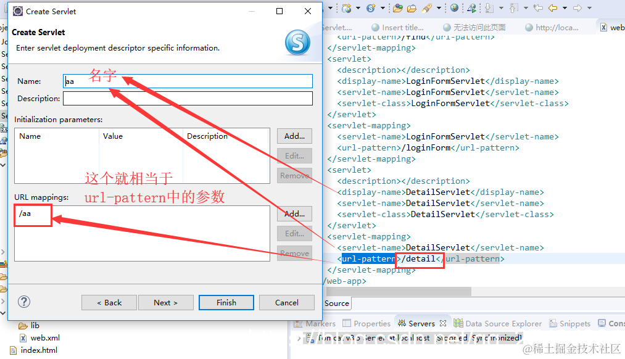625x359 pixels.
Task: Open the dialog help icon
Action: 24,302
